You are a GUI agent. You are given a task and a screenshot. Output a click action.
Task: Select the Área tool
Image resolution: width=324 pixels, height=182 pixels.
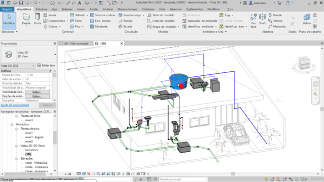pos(225,15)
